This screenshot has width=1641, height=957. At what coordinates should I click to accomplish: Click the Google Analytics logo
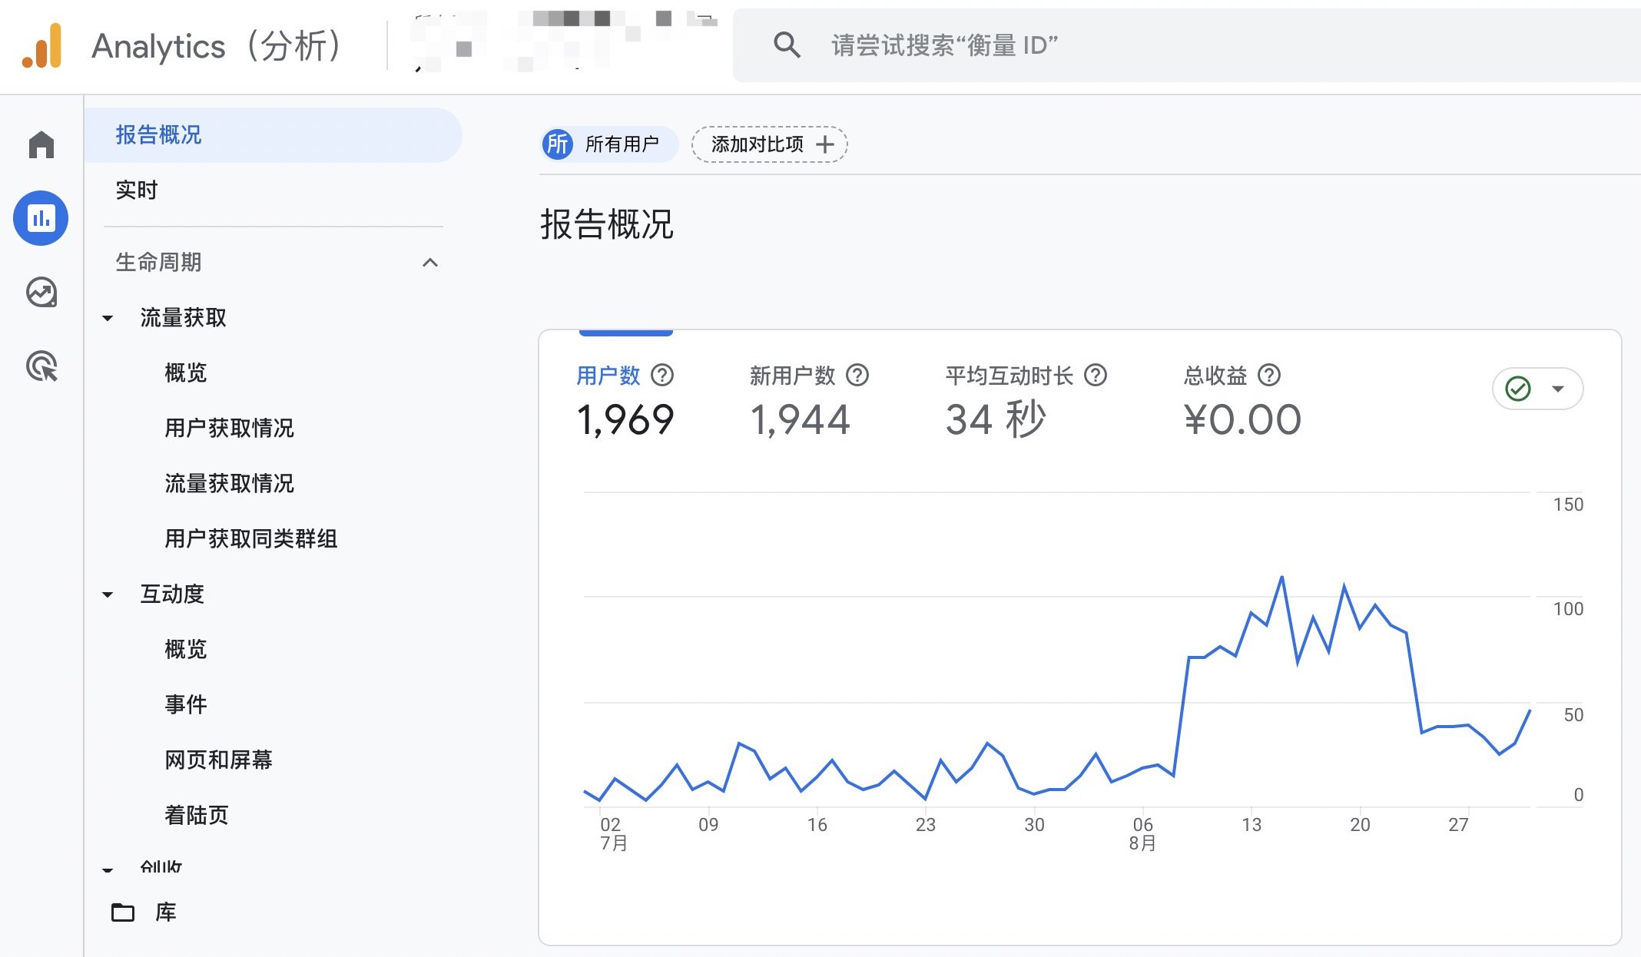(41, 45)
